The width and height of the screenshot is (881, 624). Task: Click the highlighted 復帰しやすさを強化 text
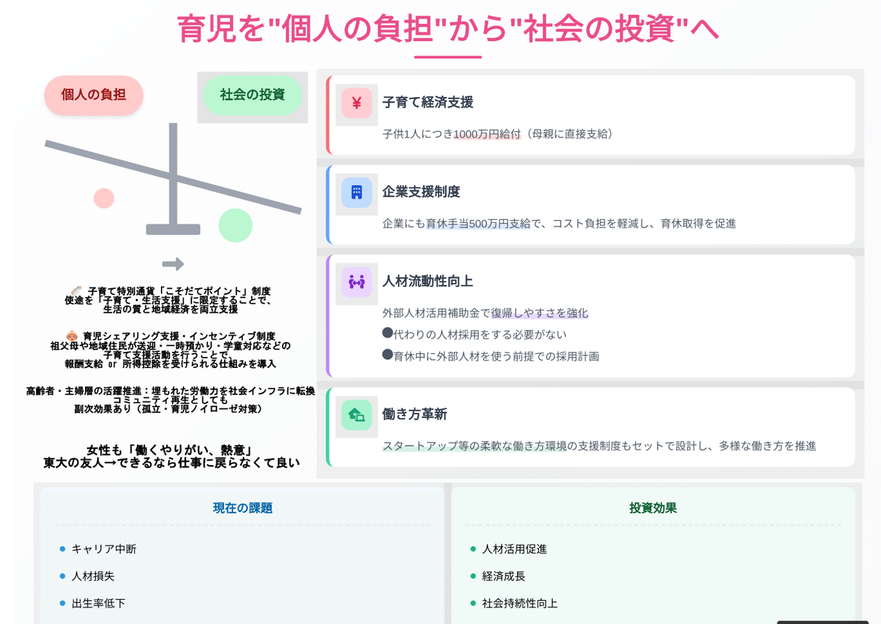[x=540, y=313]
